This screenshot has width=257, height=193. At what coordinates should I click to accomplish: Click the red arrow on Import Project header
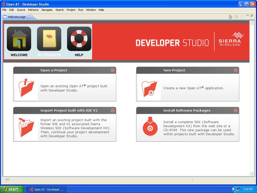(113, 111)
